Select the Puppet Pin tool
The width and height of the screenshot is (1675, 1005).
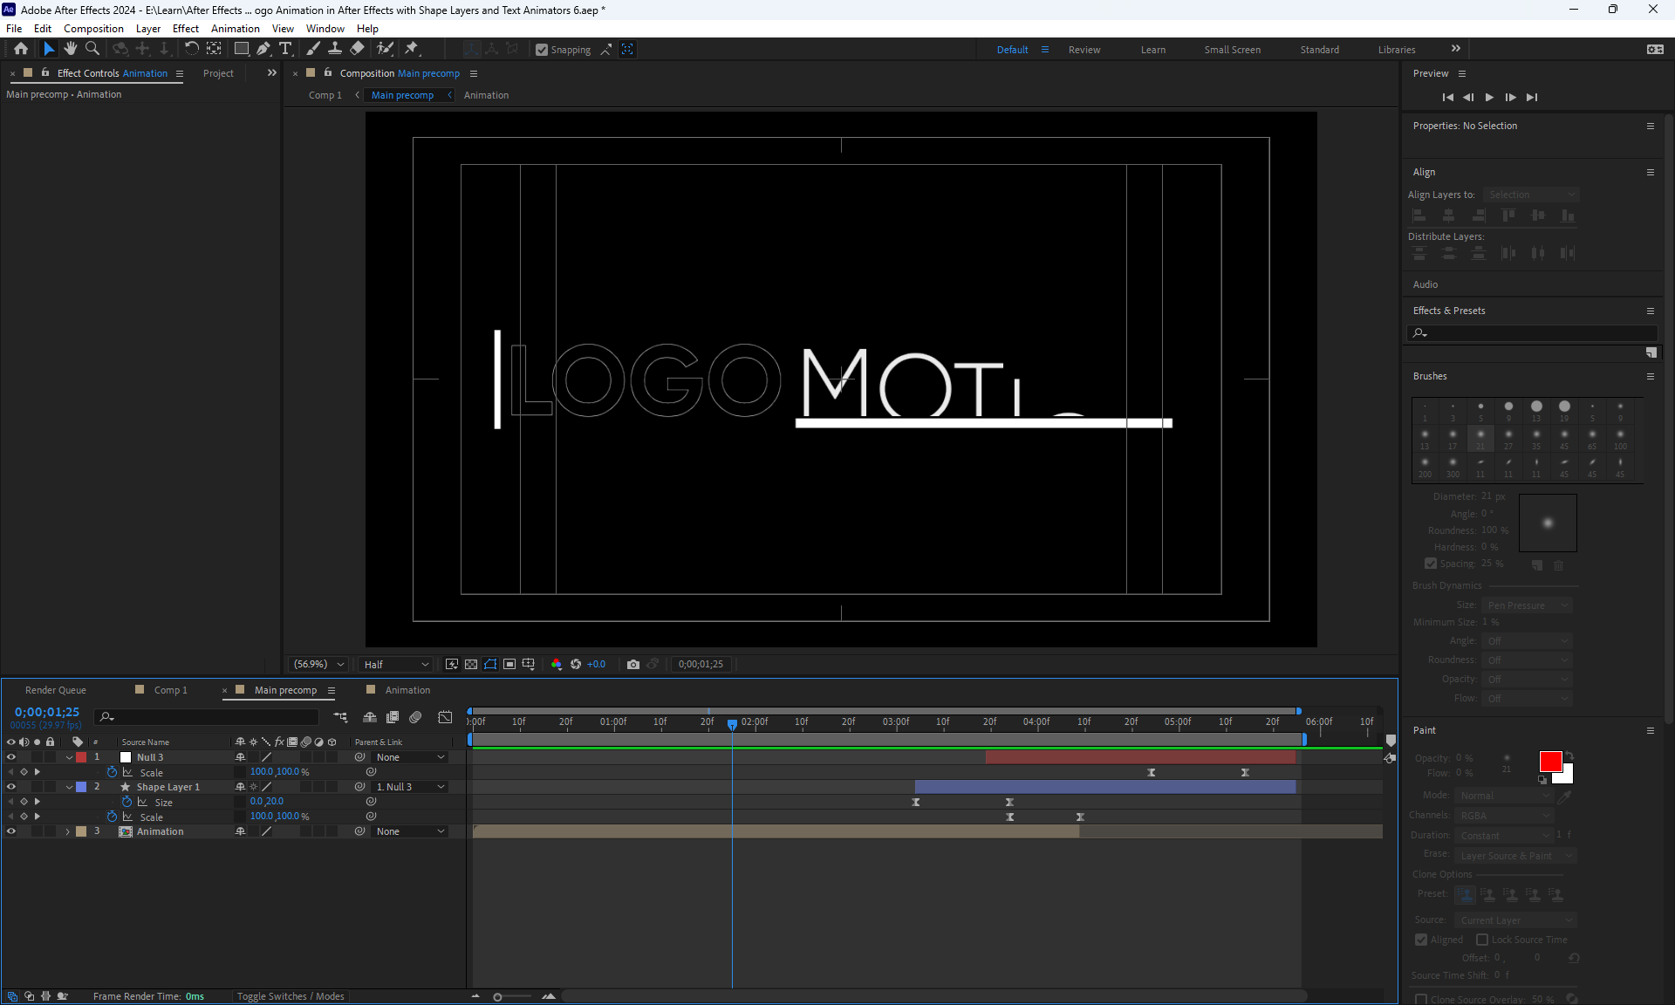pyautogui.click(x=412, y=49)
